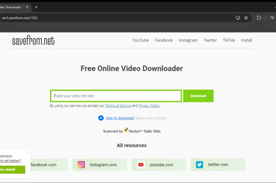
Task: Open the browser extensions puzzle icon
Action: coord(259,18)
